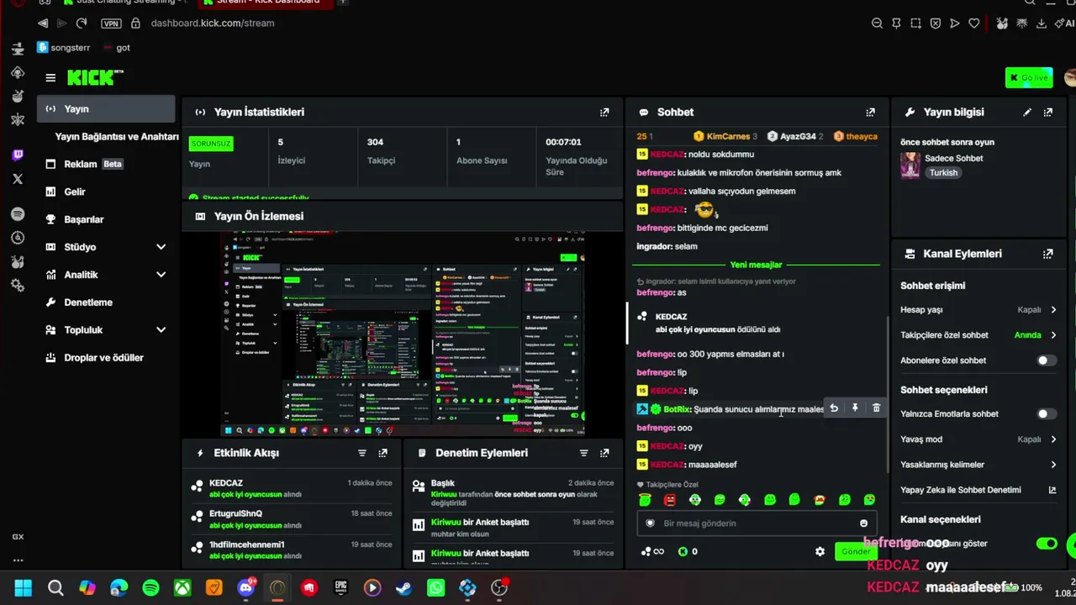Open Spotify in the browser sidebar

coord(18,214)
